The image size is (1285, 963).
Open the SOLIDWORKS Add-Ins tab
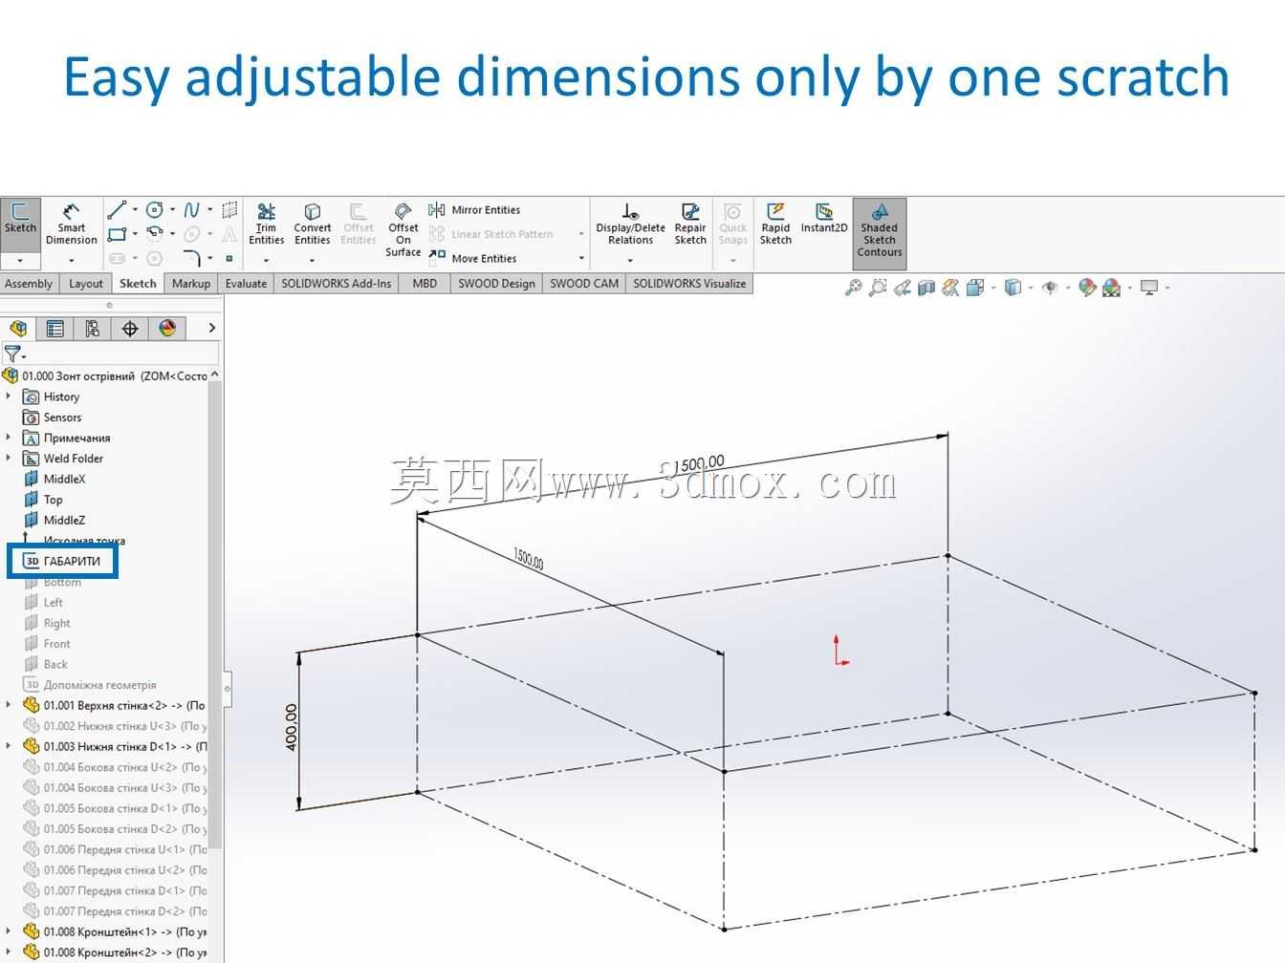[337, 284]
